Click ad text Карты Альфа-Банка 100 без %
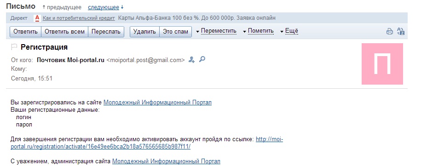 click(x=159, y=18)
